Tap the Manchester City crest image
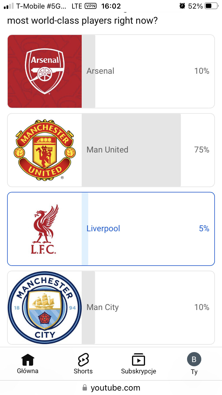The width and height of the screenshot is (222, 395). click(45, 307)
